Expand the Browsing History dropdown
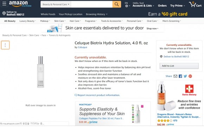Screen dimensions: 204x127 (96, 14)
